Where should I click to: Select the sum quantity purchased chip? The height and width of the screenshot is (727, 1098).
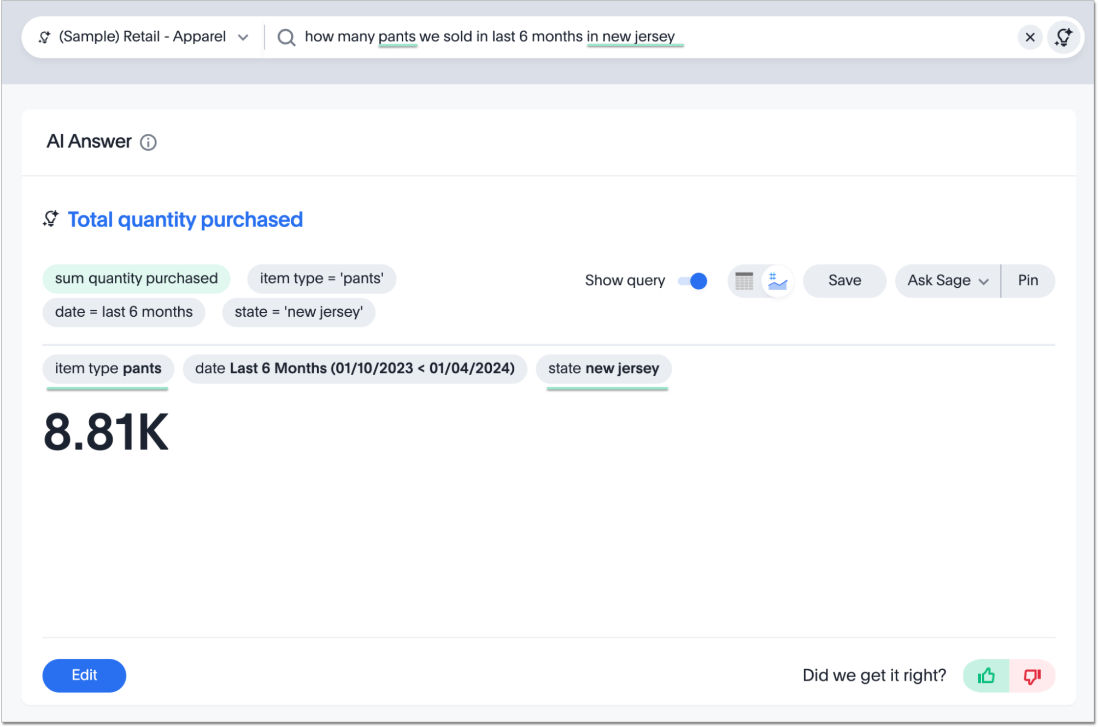pyautogui.click(x=137, y=279)
